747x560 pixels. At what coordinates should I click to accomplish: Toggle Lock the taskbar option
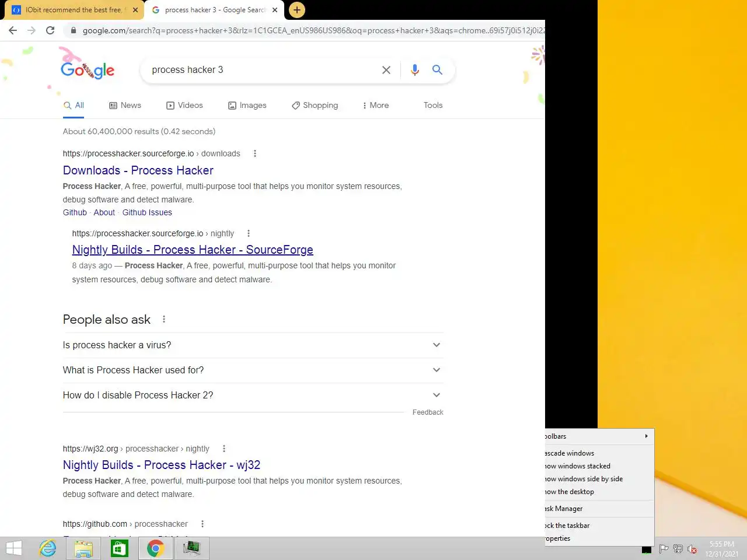point(599,526)
